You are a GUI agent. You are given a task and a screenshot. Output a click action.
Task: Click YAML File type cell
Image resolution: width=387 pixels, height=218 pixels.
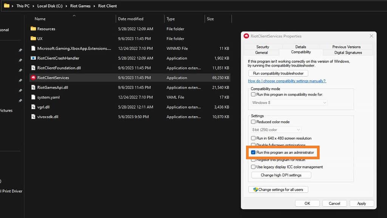point(175,97)
